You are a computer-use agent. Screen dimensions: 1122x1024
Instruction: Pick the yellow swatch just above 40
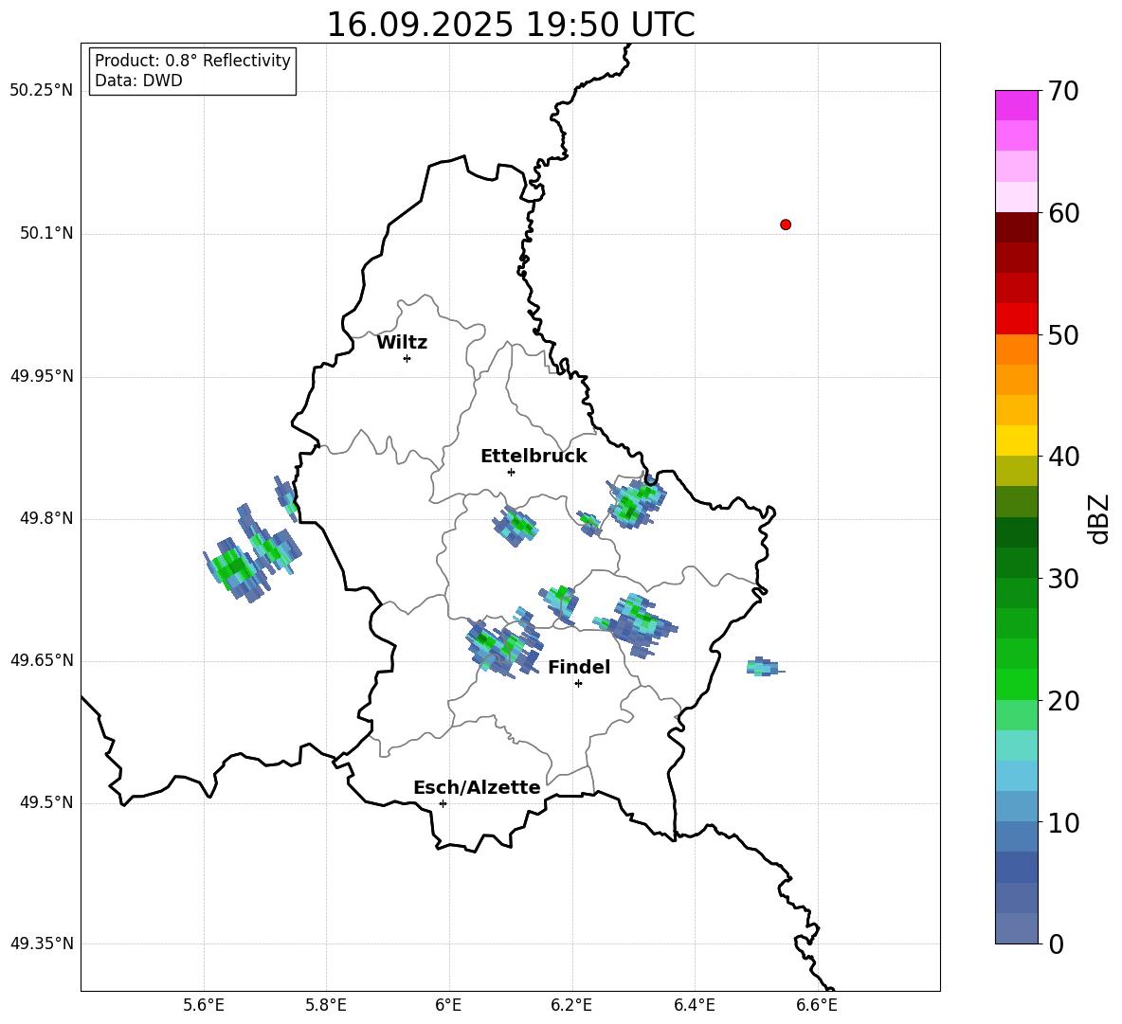click(1017, 440)
